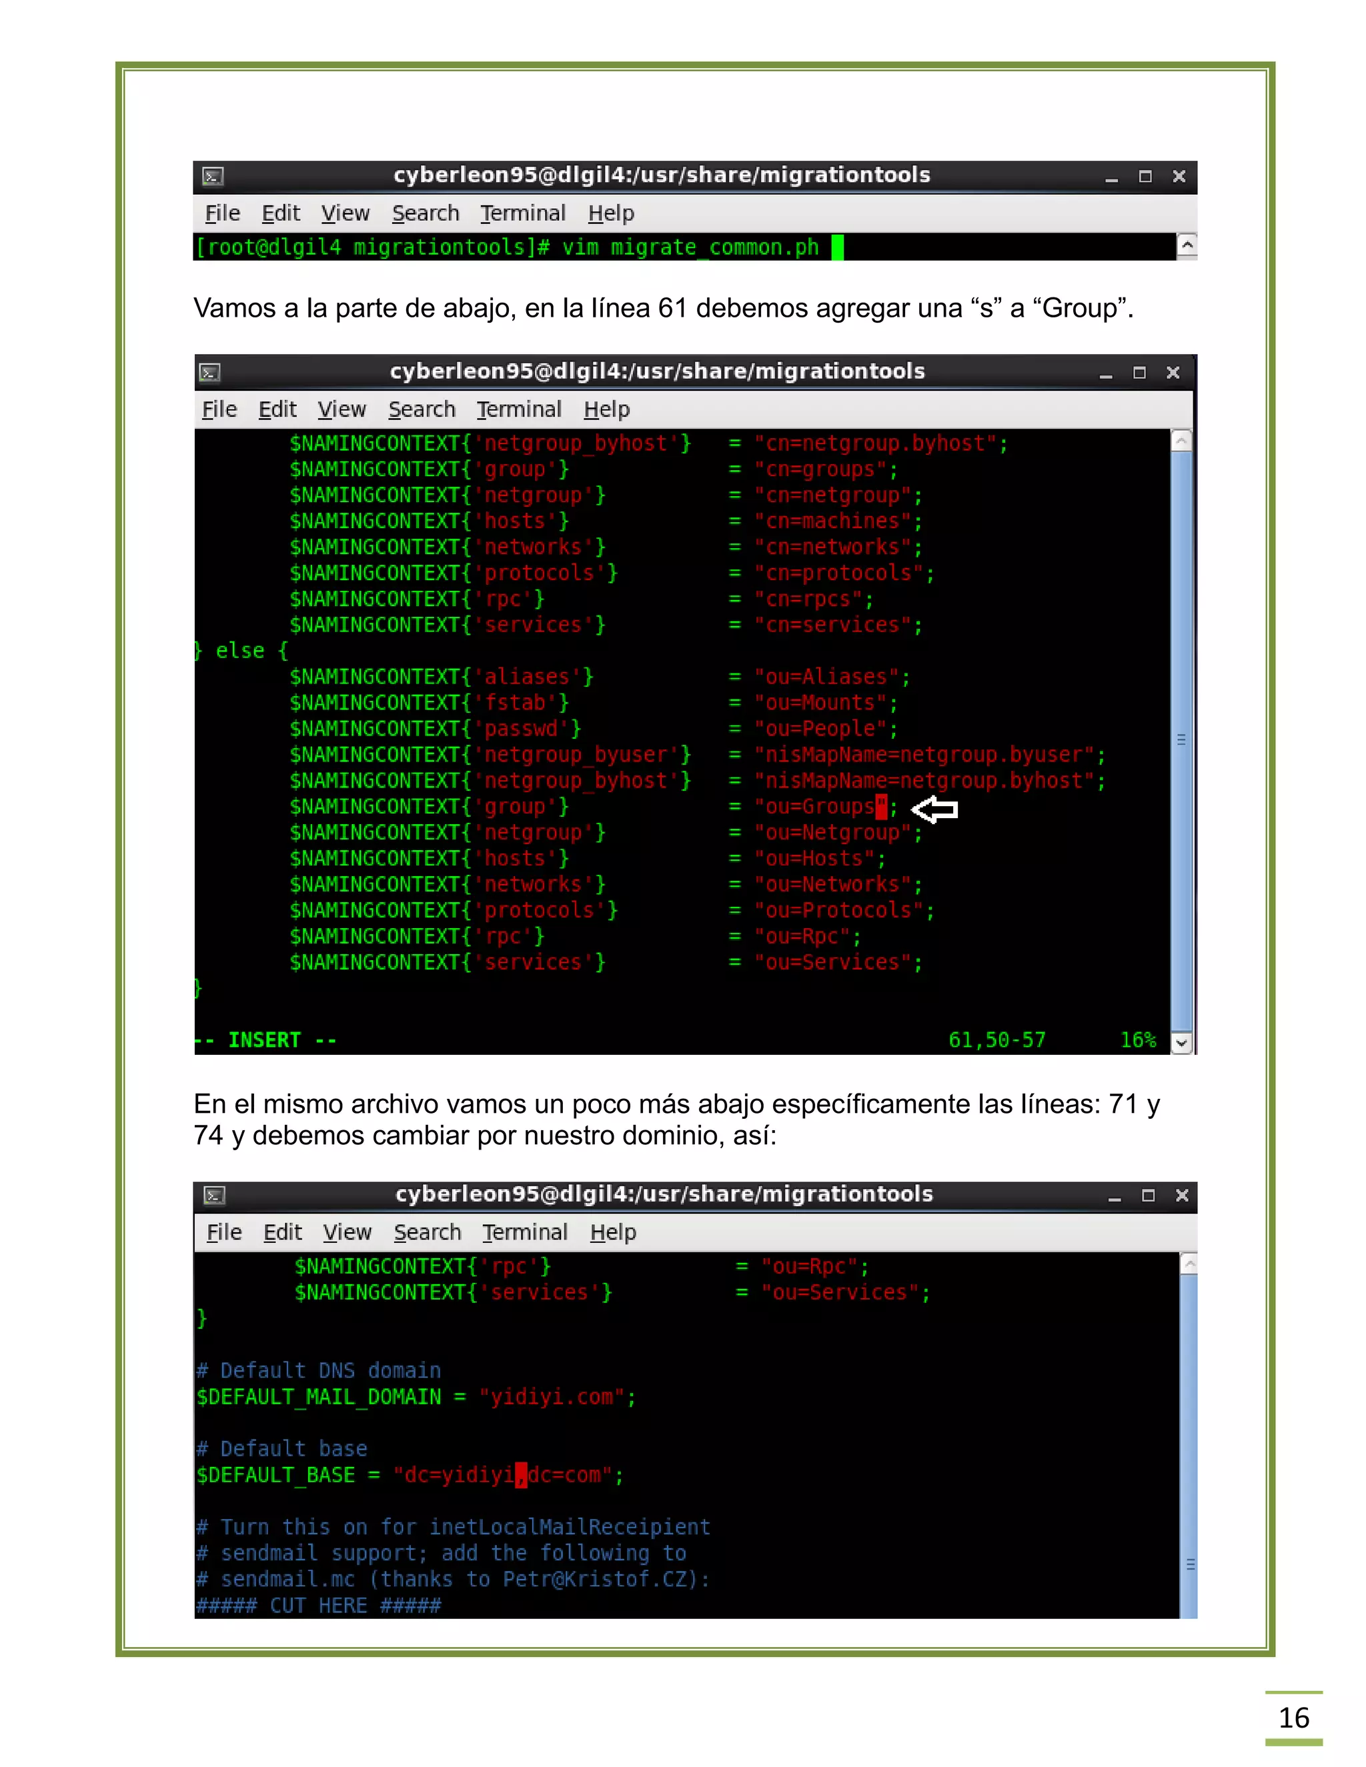This screenshot has height=1767, width=1366.
Task: Open Edit menu in middle terminal
Action: click(x=277, y=409)
